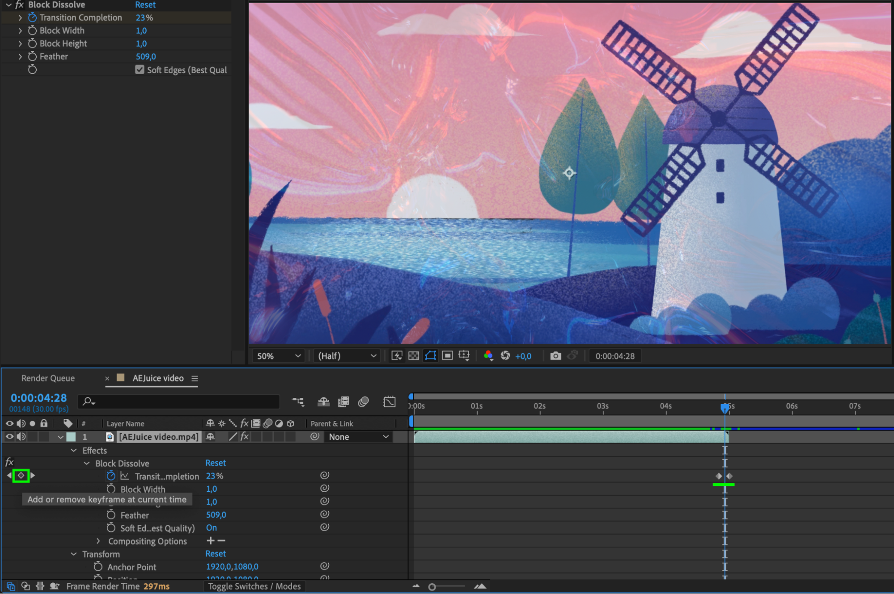Toggle the Frame Blending composition switch
This screenshot has height=594, width=894.
343,402
